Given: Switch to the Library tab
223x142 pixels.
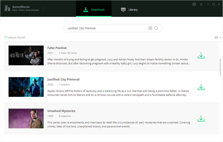Looking at the screenshot, I should pyautogui.click(x=129, y=10).
